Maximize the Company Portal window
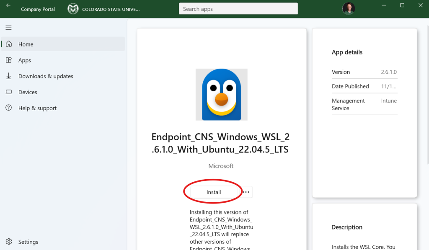Viewport: 429px width, 250px height. click(x=402, y=5)
